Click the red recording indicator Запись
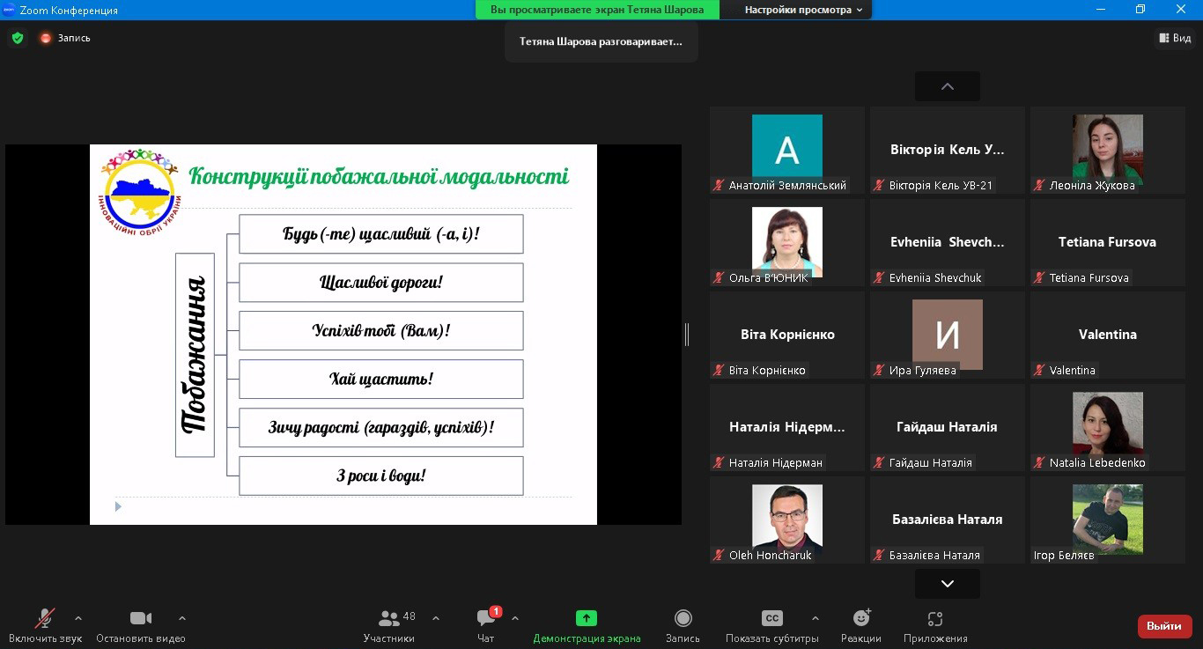This screenshot has width=1203, height=649. pos(65,38)
